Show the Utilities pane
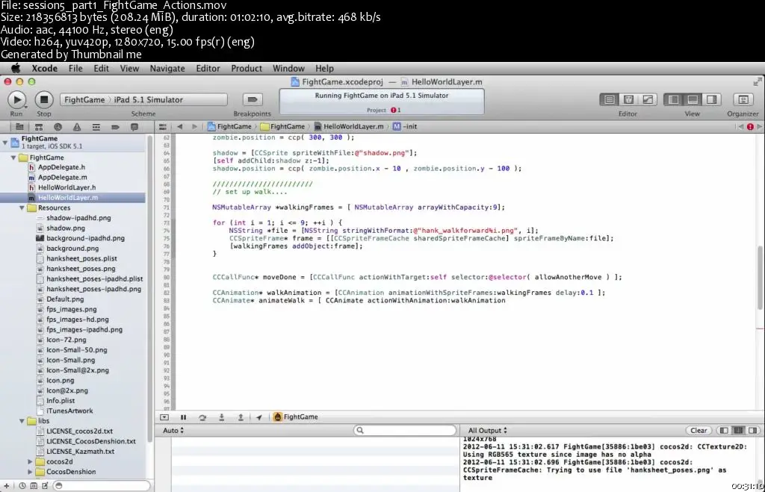Image resolution: width=765 pixels, height=492 pixels. [711, 99]
